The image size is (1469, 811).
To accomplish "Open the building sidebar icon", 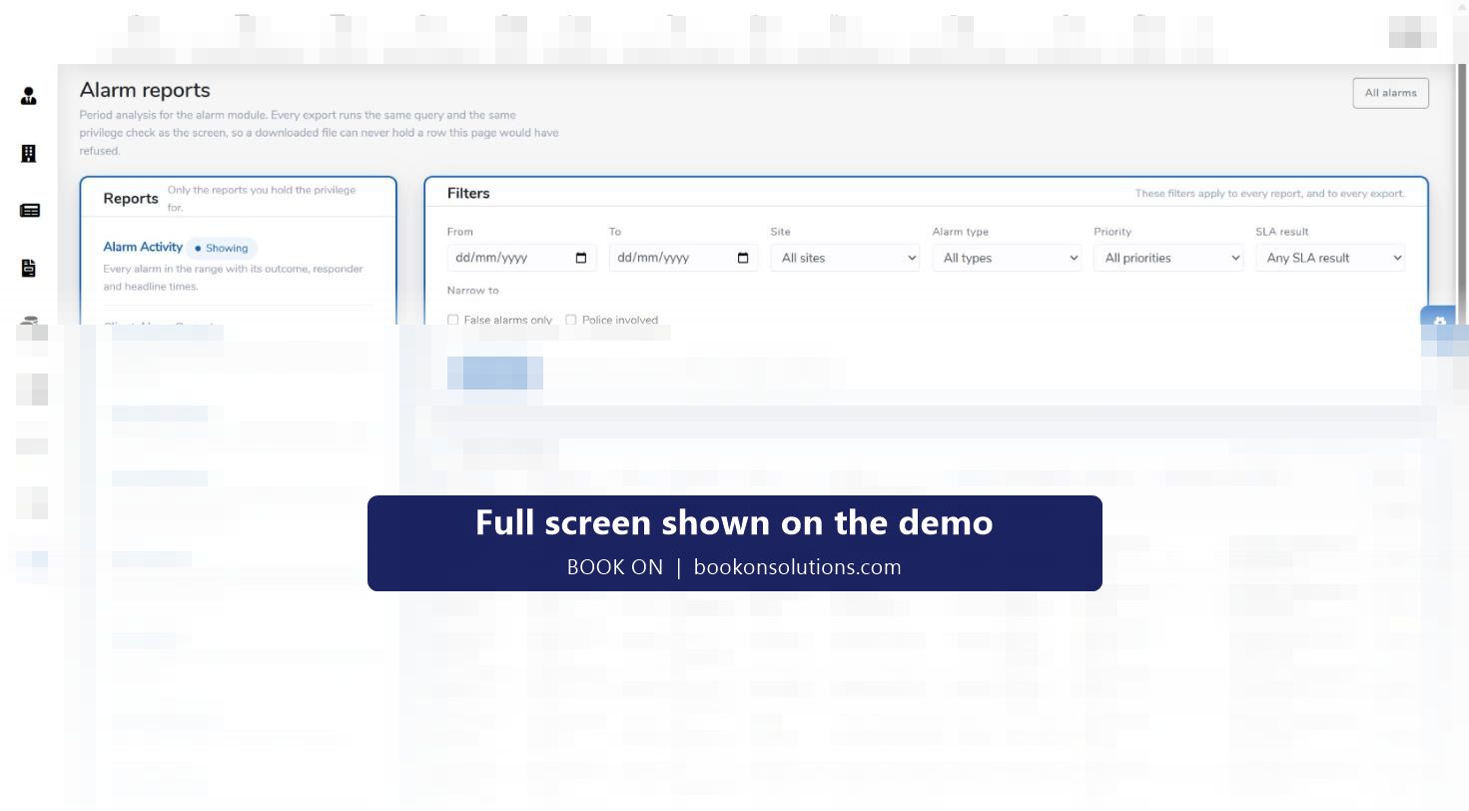I will [29, 153].
